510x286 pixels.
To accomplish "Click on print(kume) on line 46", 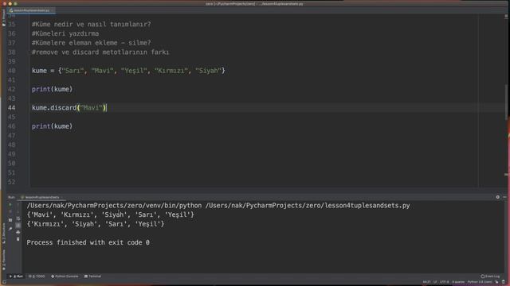I will coord(52,126).
